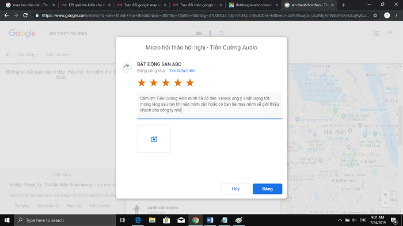Switch to mua ban nha dat tab

(x=31, y=5)
